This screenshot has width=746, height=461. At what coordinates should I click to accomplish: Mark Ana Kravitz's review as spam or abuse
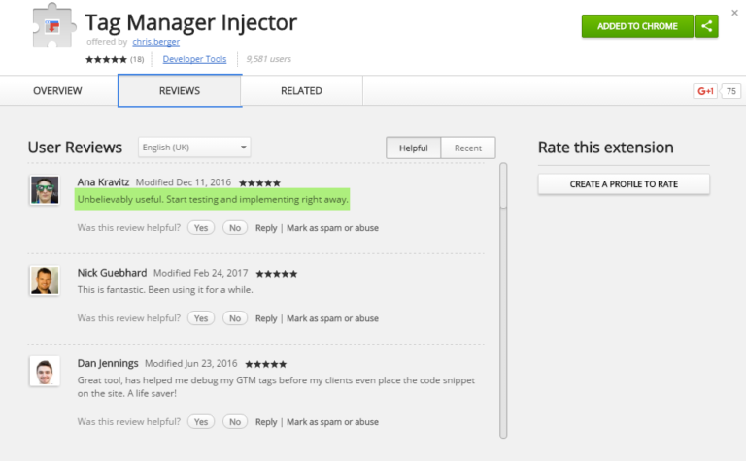332,228
